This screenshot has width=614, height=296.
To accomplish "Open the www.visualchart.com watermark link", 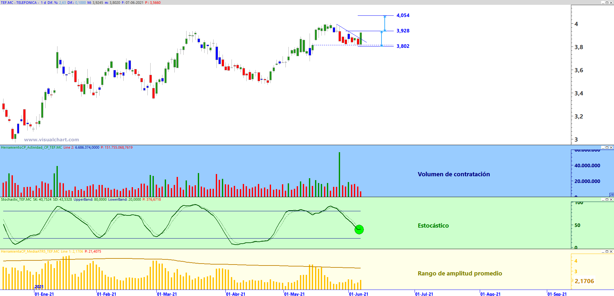I will [51, 140].
